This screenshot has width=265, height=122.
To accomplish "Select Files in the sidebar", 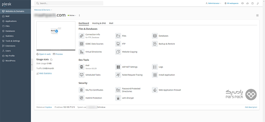I will (15, 26).
